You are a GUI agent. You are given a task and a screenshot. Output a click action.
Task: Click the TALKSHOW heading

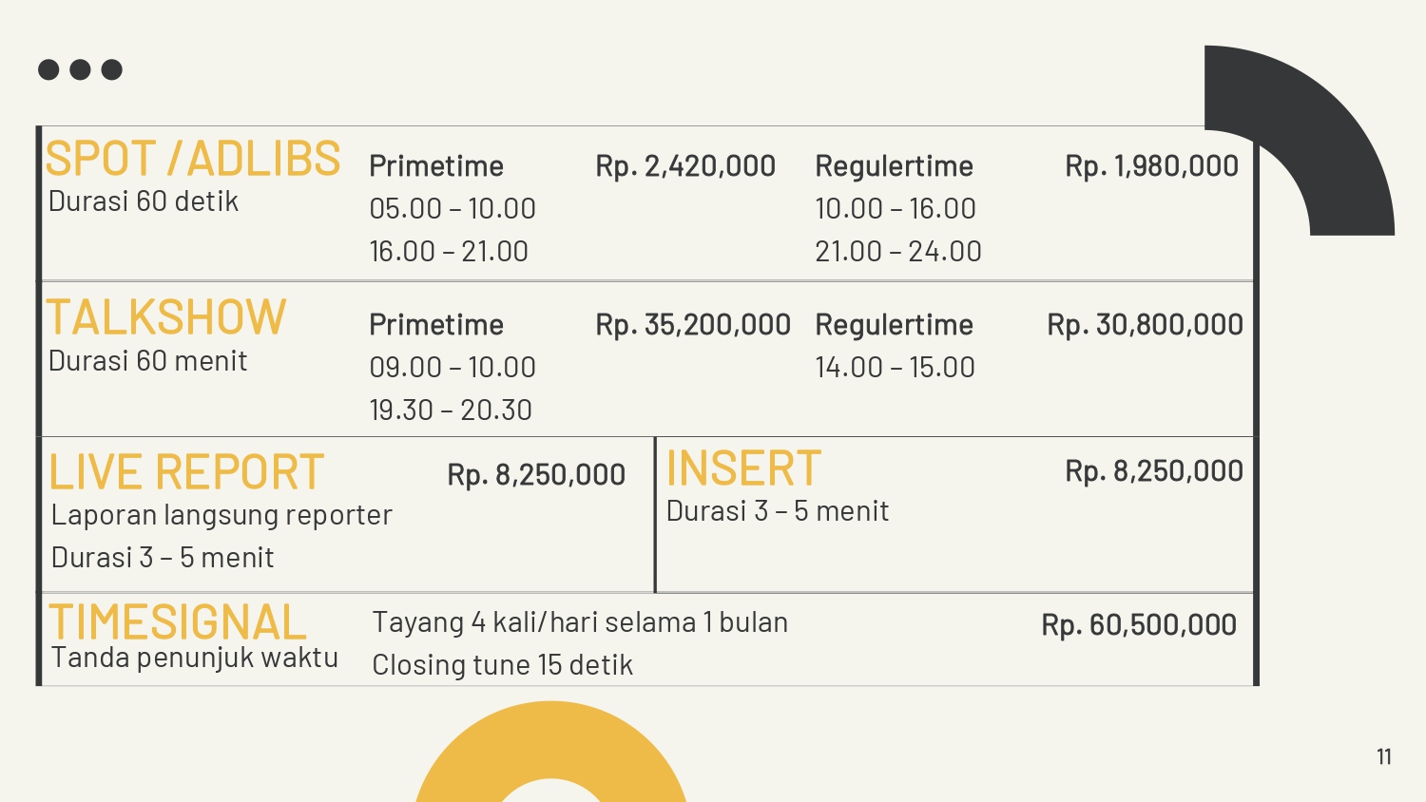coord(166,317)
